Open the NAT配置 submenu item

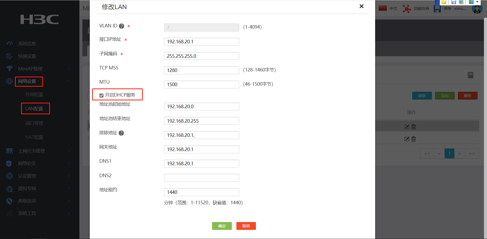(x=34, y=137)
